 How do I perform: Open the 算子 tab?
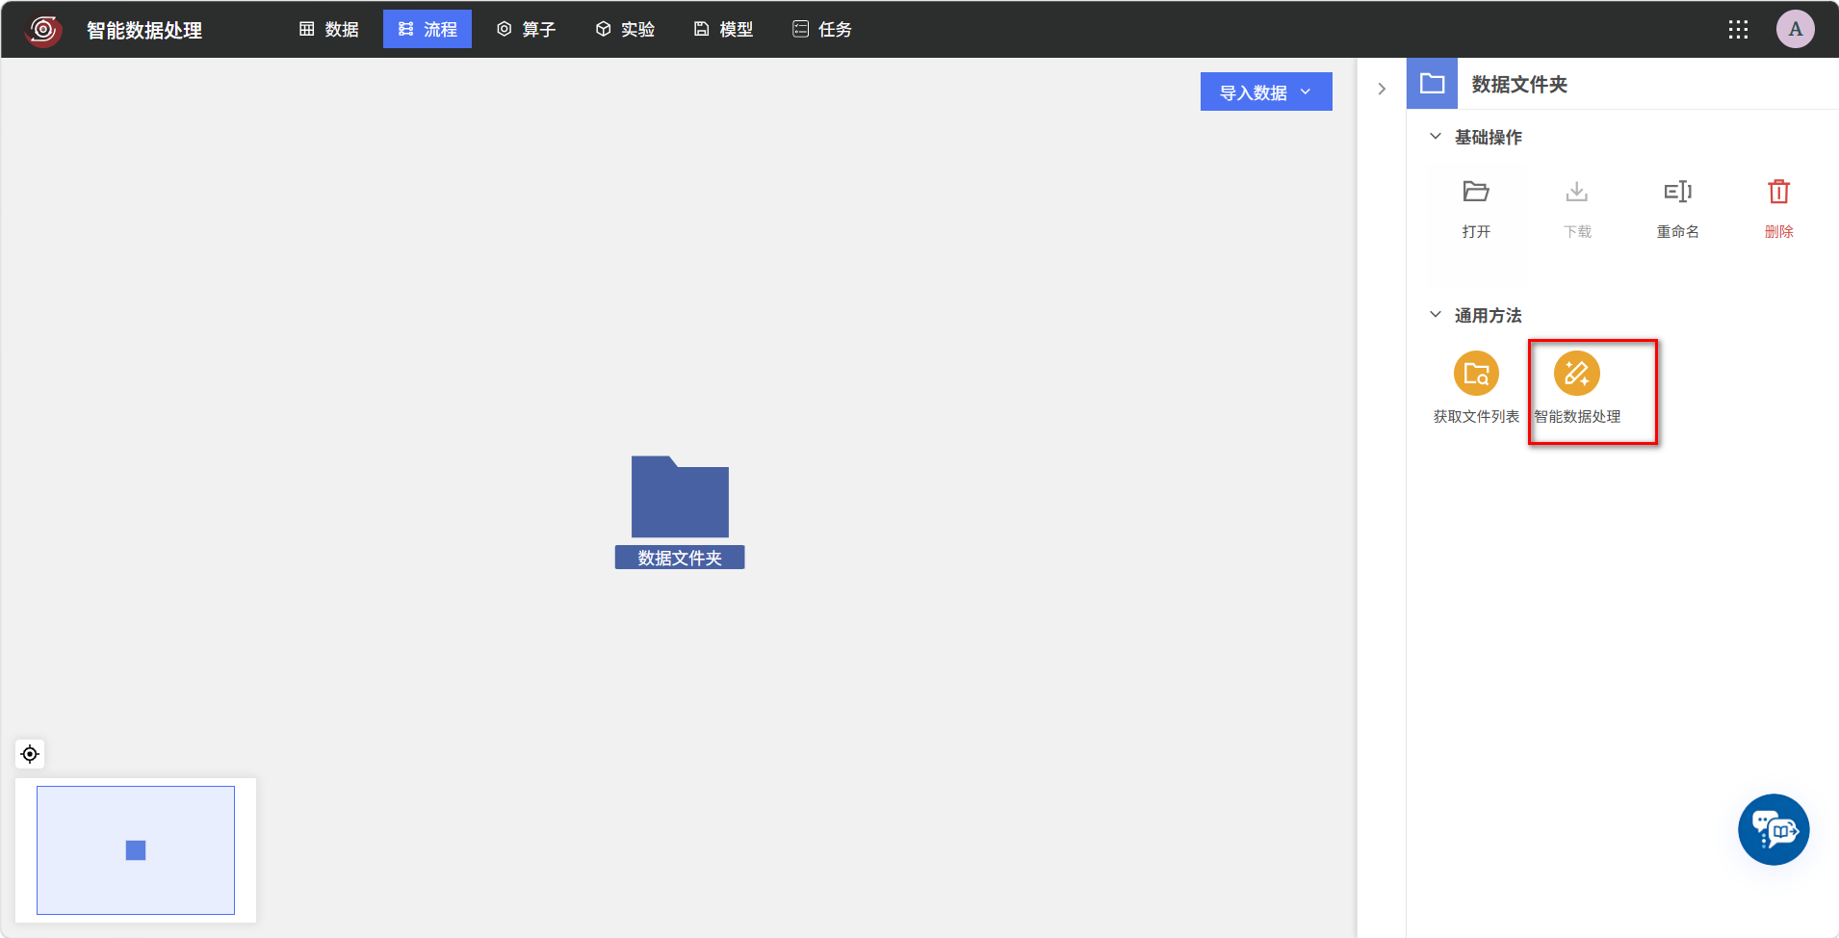526,29
